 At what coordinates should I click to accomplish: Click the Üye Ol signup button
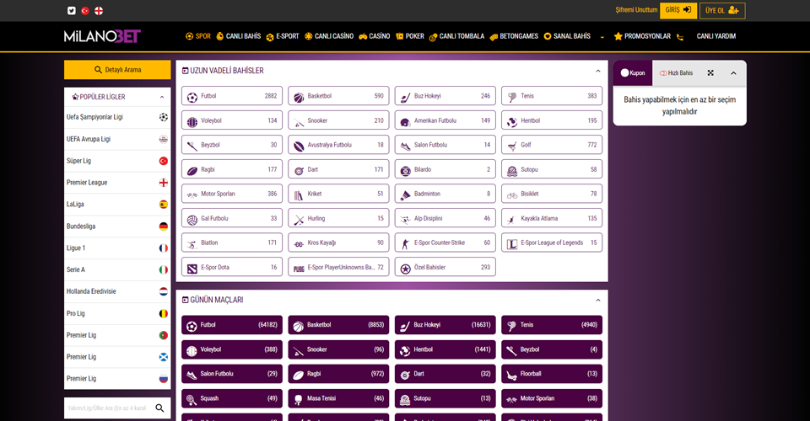[x=722, y=10]
